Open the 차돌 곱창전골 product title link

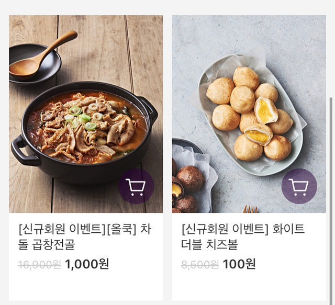click(x=84, y=237)
